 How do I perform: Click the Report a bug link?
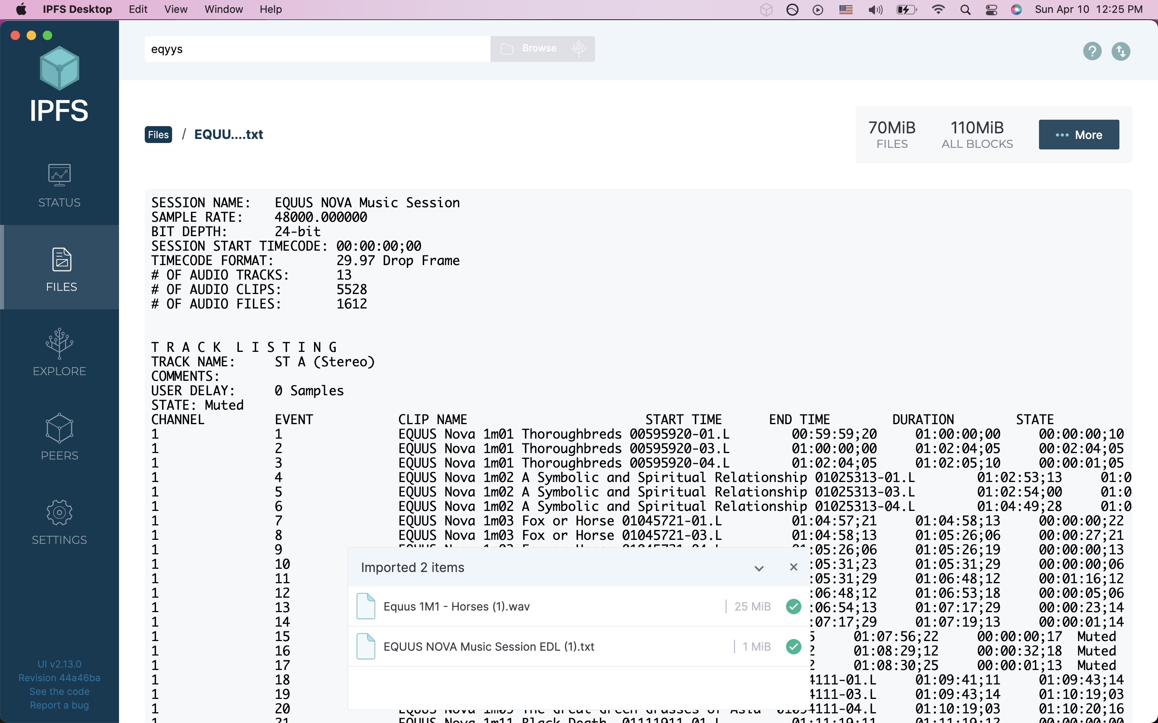[60, 705]
